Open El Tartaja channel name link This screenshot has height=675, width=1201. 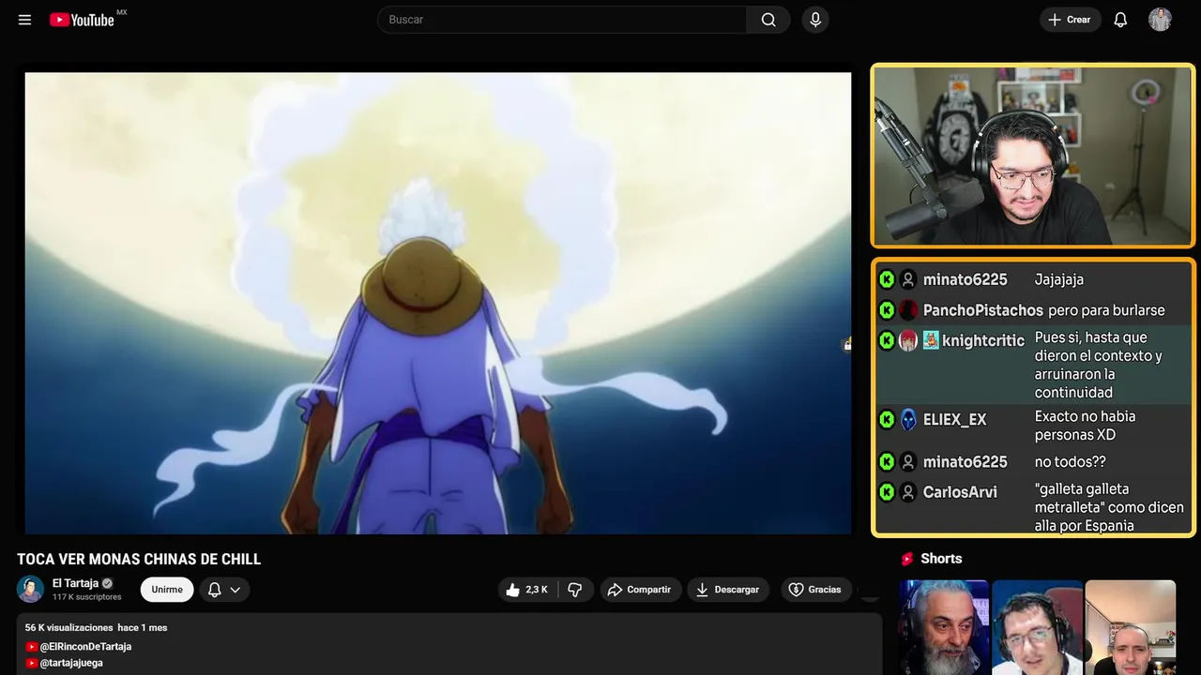click(x=75, y=583)
